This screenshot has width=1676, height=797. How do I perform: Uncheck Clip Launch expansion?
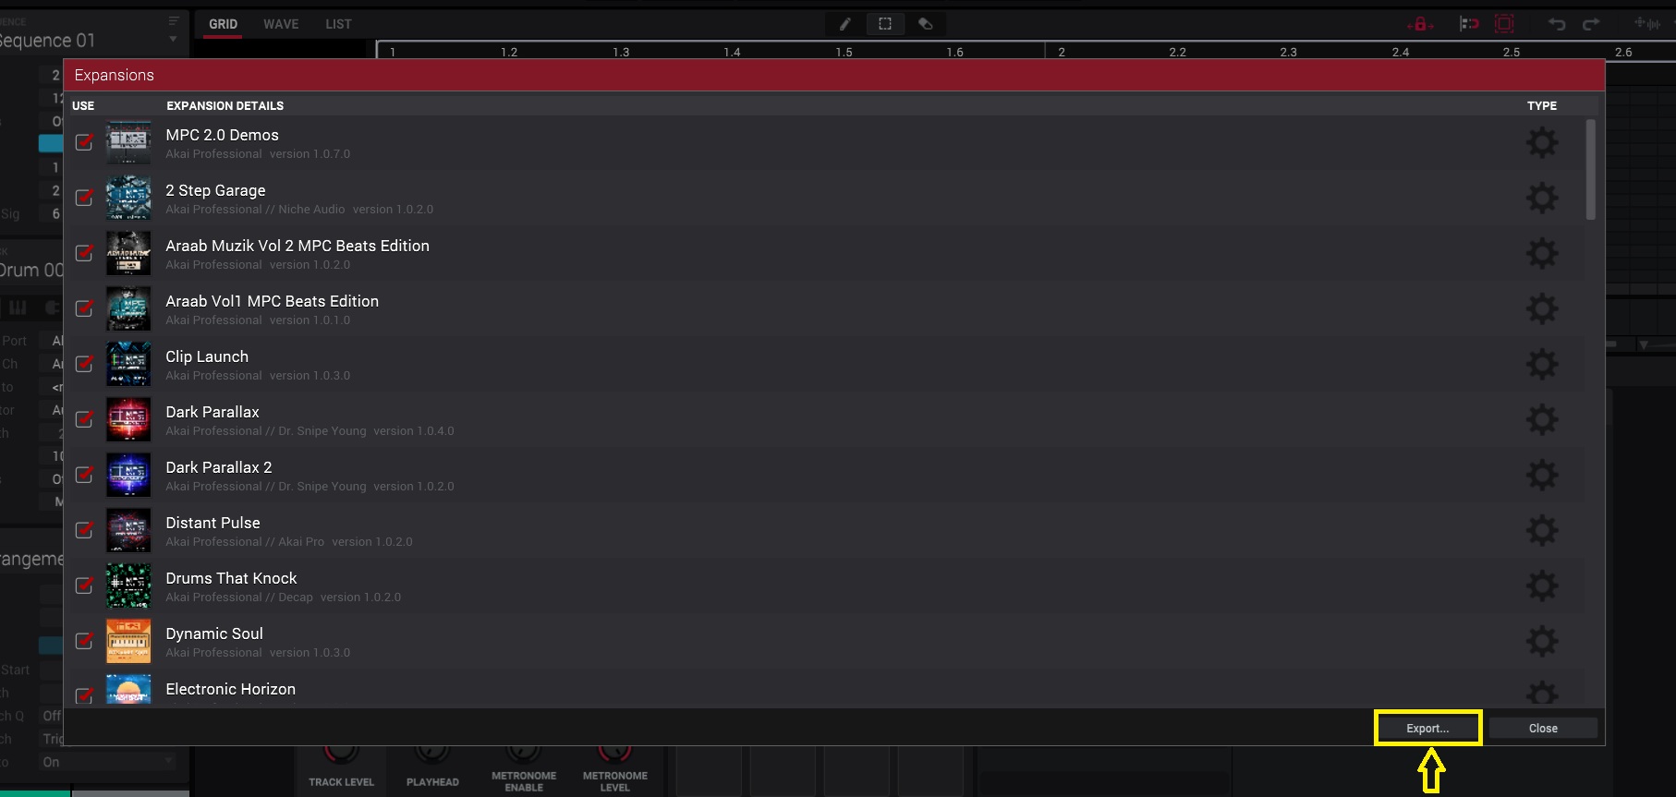coord(84,364)
